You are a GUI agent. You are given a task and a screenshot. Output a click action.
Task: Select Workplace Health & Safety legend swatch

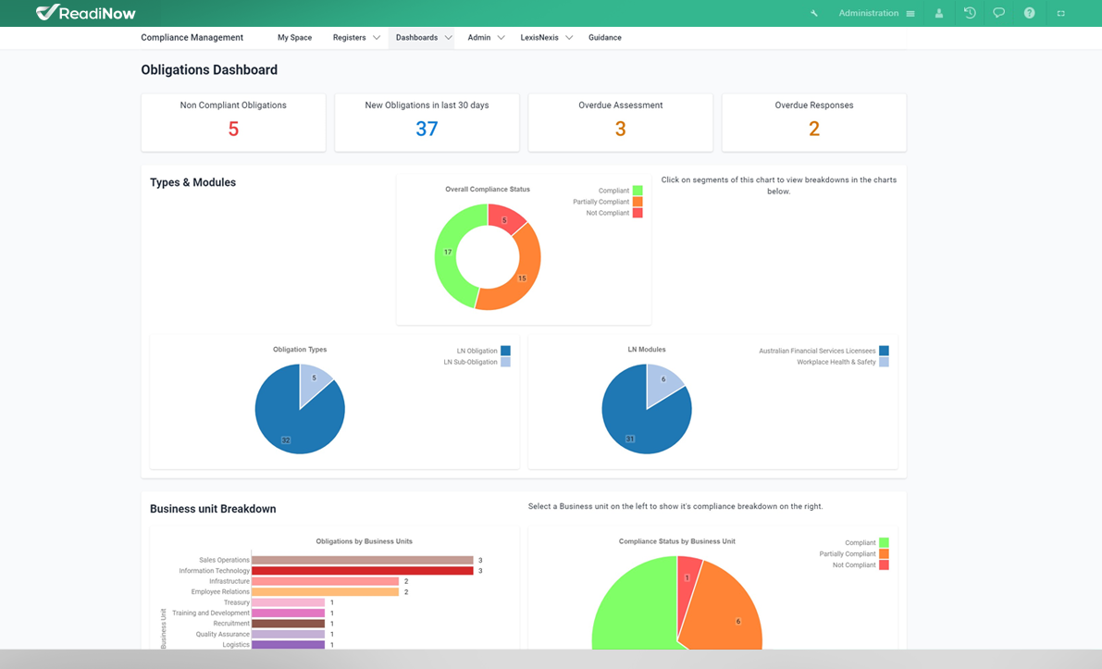[x=885, y=362]
